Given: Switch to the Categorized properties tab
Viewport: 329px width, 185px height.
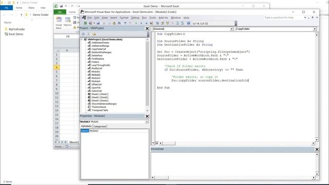Looking at the screenshot, I should click(100, 126).
